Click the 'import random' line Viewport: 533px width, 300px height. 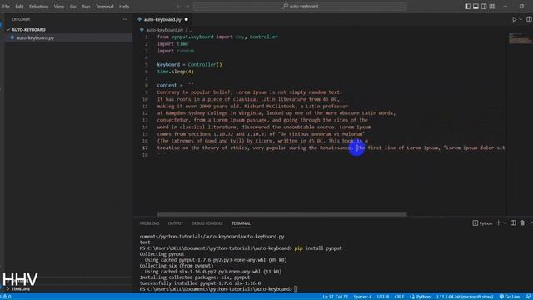coord(176,51)
